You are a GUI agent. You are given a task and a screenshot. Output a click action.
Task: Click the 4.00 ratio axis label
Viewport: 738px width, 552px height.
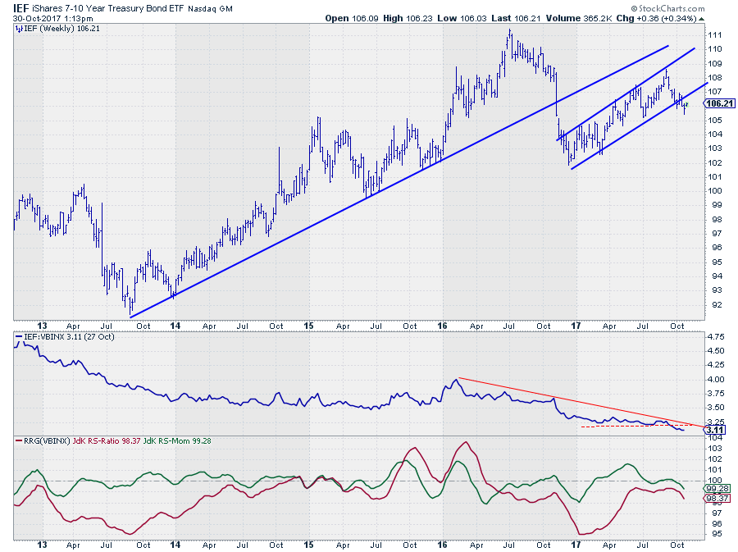coord(716,379)
